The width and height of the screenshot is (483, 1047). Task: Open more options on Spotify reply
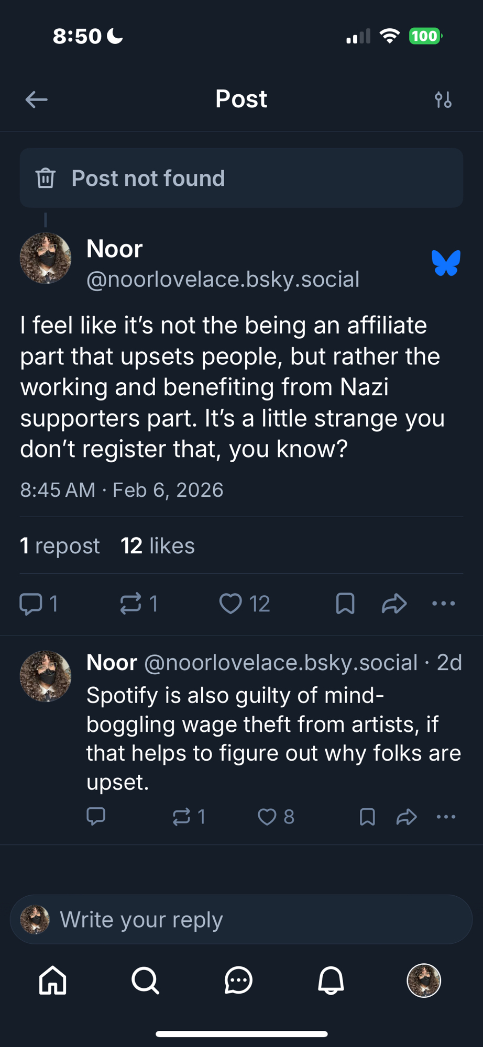point(446,817)
